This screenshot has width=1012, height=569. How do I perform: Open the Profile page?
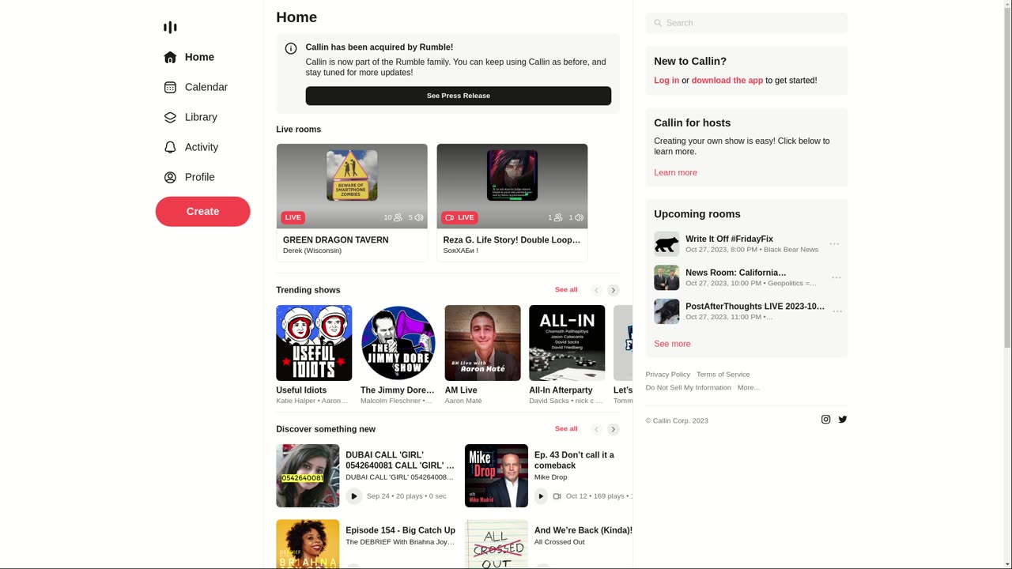pos(189,177)
